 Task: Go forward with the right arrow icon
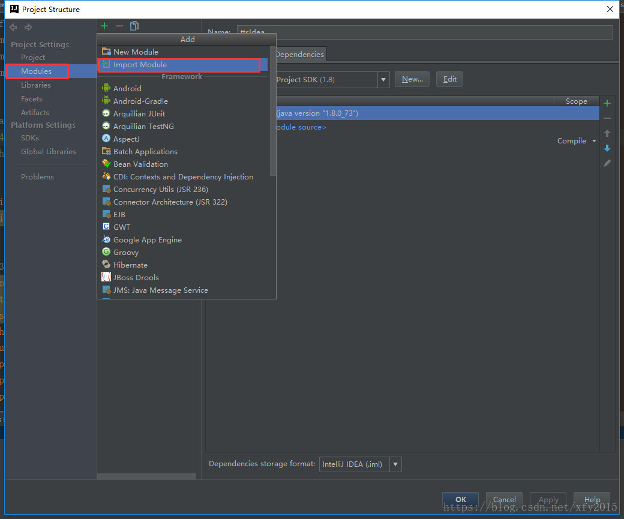(x=28, y=27)
